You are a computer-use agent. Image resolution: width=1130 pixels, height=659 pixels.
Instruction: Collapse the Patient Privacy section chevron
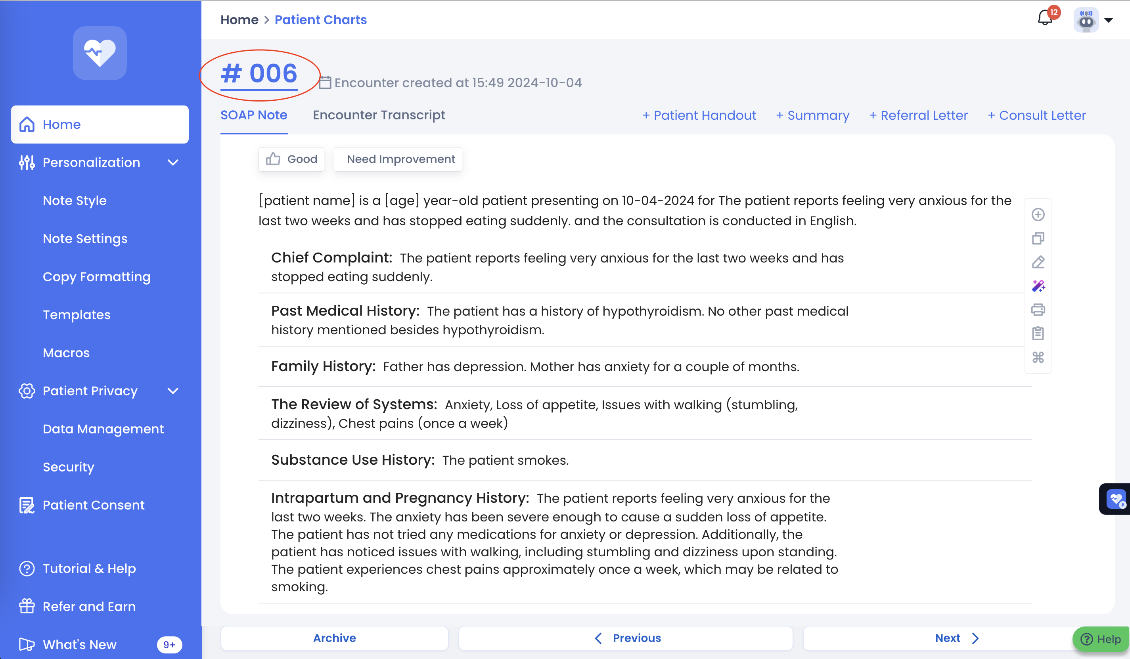click(173, 391)
